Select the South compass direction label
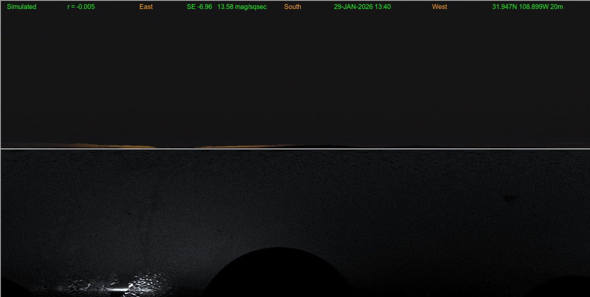Screen dimensions: 590x297 coord(292,7)
